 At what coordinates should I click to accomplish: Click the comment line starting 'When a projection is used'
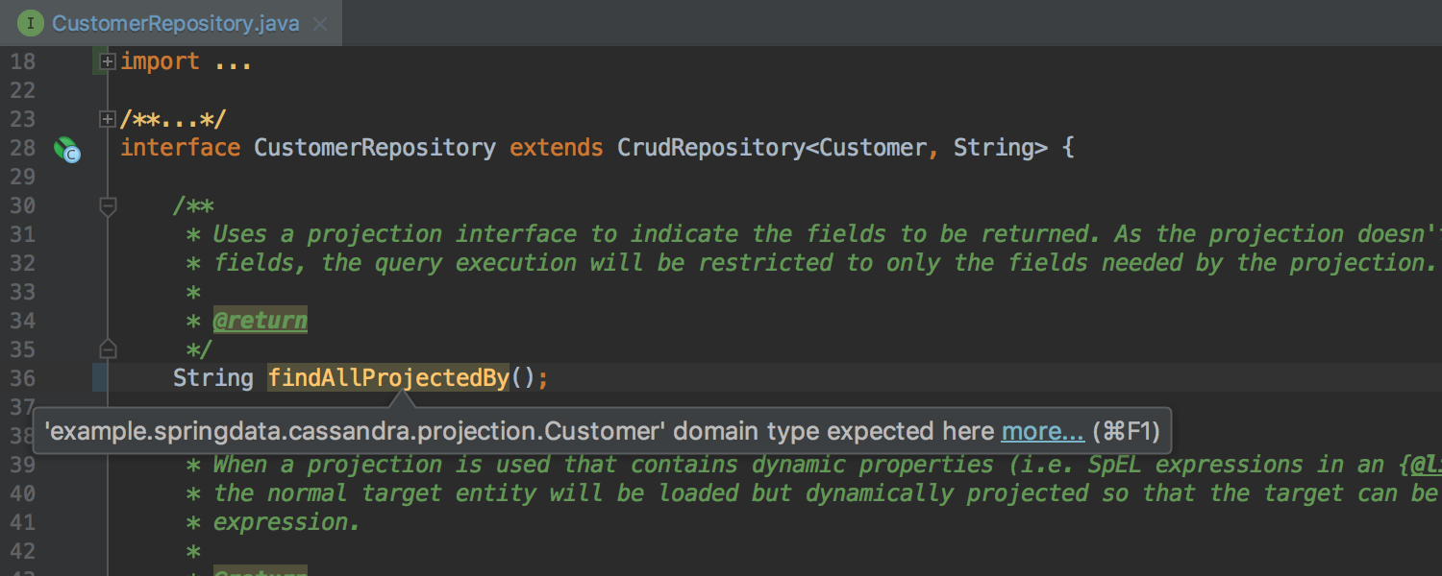pyautogui.click(x=827, y=465)
